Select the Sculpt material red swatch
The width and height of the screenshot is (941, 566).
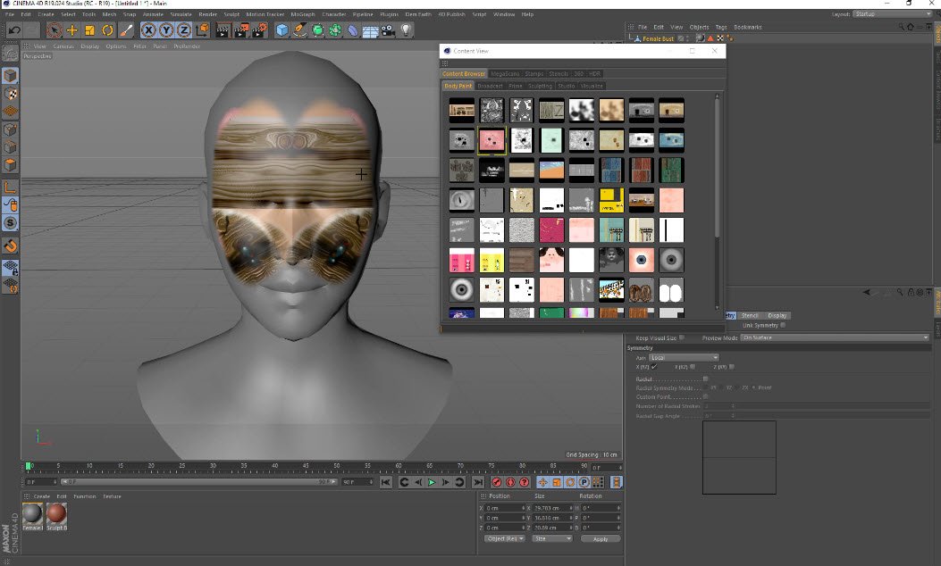click(x=56, y=514)
